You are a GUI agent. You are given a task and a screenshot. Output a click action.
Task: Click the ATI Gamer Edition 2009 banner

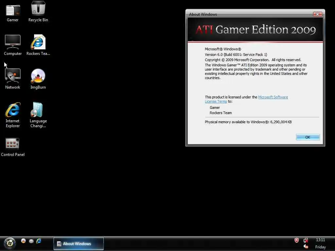point(255,29)
